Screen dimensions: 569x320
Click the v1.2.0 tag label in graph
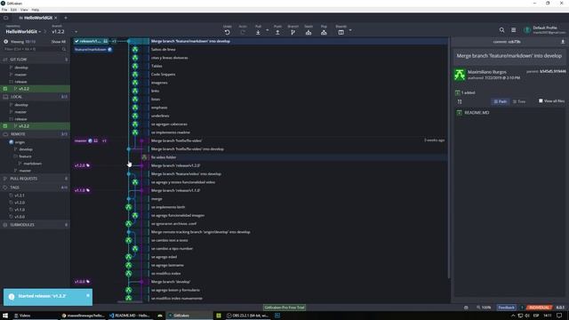coord(82,165)
